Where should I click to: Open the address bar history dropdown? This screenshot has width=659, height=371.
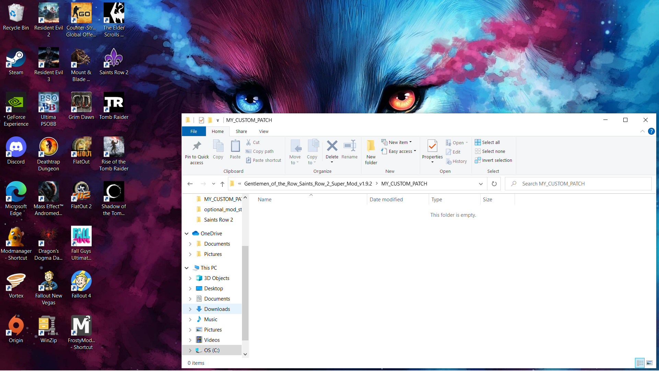481,184
